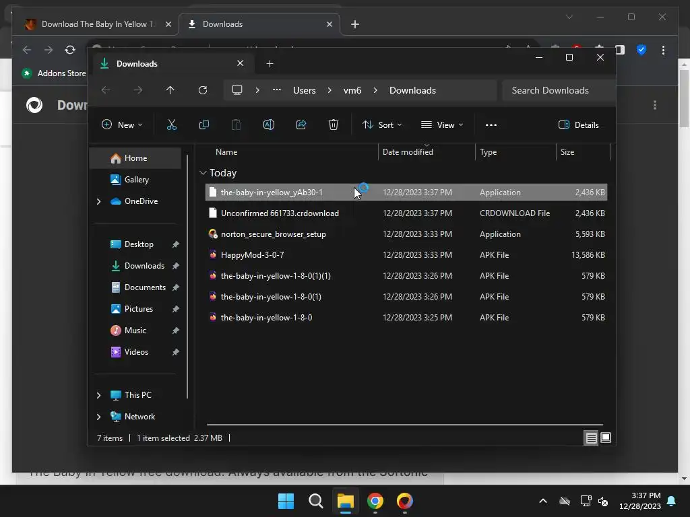Click vm6 in breadcrumb path
The height and width of the screenshot is (517, 690).
(x=352, y=90)
